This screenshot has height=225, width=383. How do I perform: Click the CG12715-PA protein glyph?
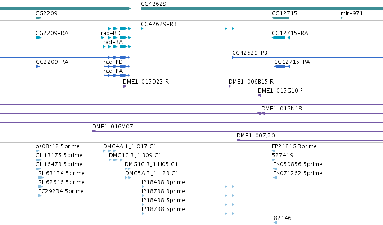(282, 66)
